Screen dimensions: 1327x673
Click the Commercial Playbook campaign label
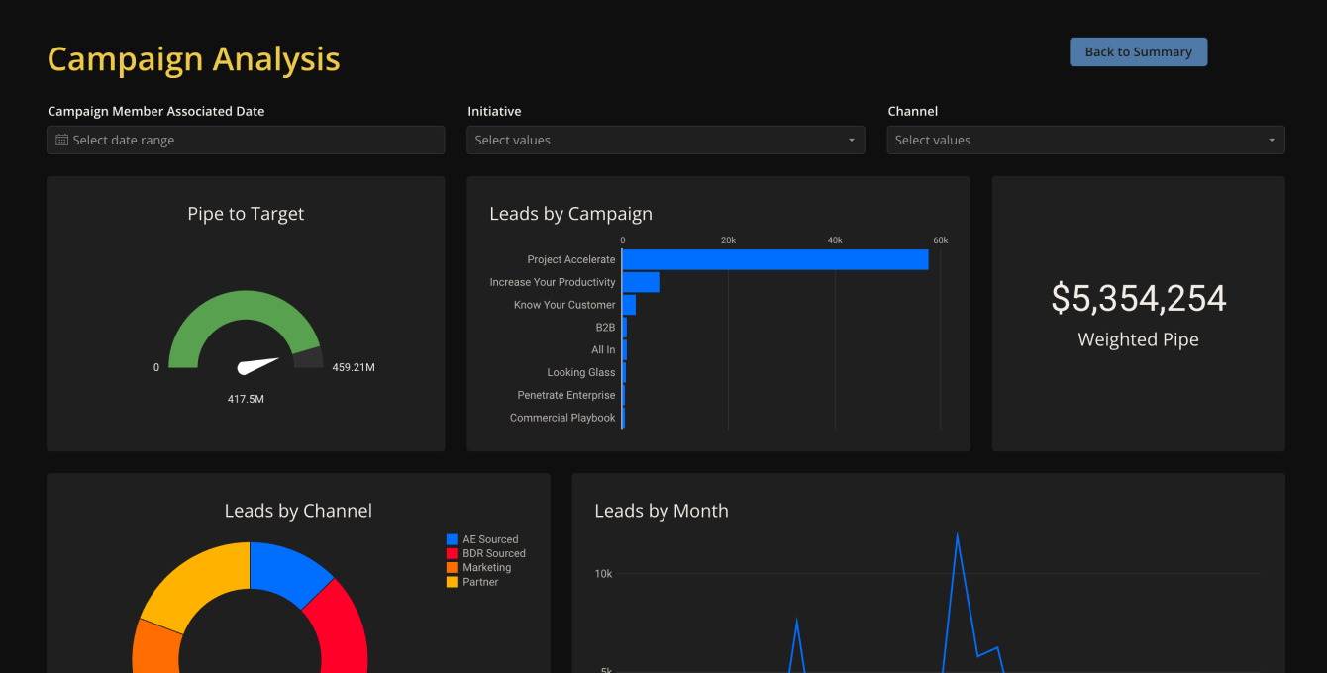562,418
